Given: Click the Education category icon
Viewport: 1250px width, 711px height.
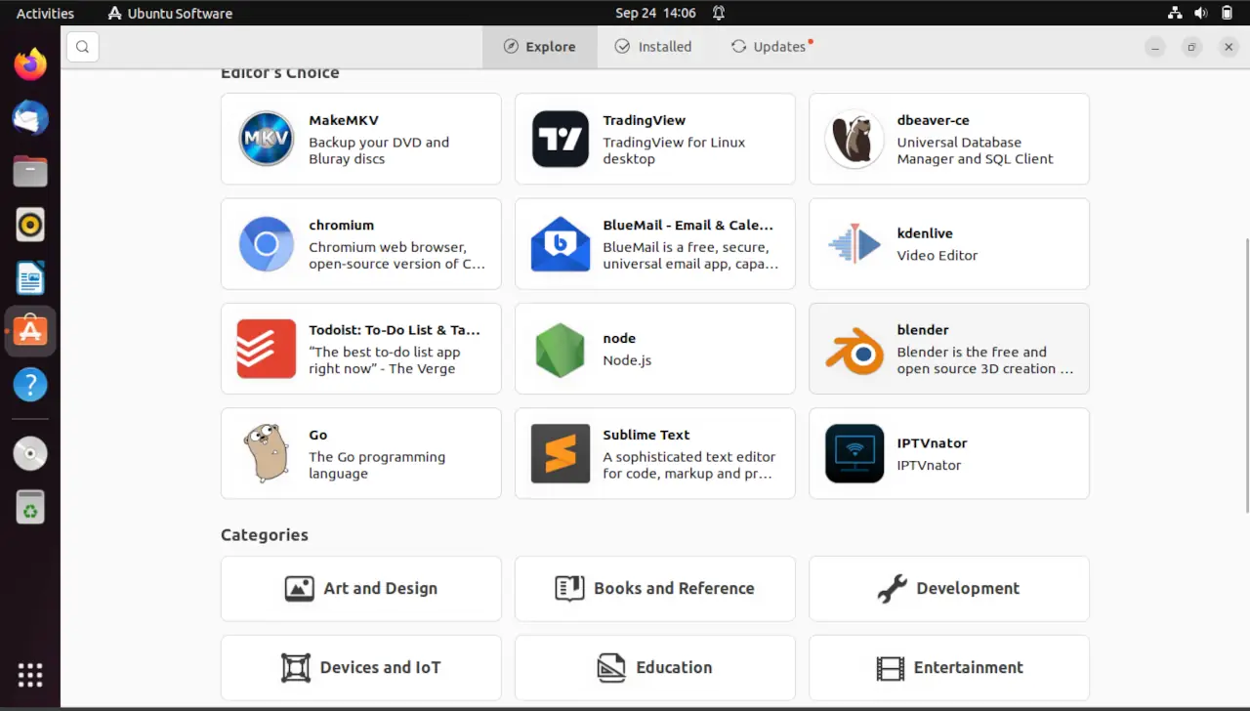Looking at the screenshot, I should pyautogui.click(x=611, y=668).
